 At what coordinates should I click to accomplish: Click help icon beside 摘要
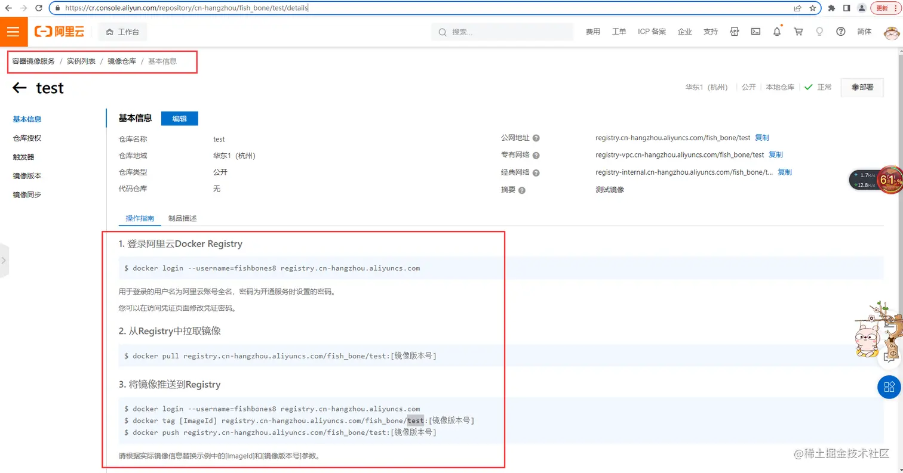pyautogui.click(x=522, y=190)
